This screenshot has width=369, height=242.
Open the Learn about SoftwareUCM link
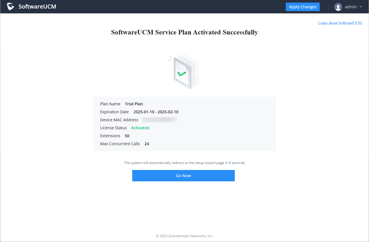point(340,23)
